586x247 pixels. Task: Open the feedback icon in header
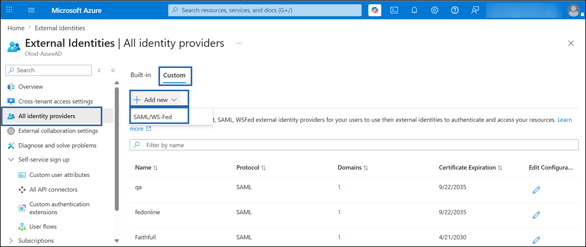coord(475,10)
